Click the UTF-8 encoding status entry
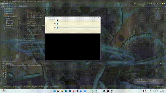Screen dimensions: 166x93 142,88
